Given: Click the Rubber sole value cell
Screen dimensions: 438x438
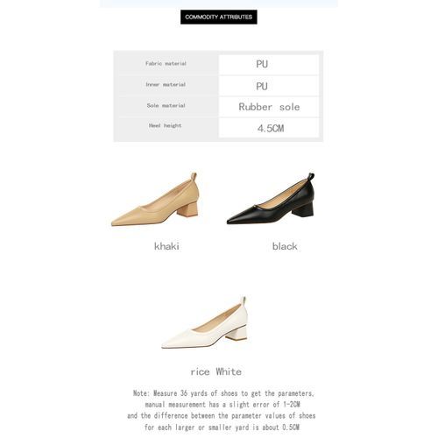Looking at the screenshot, I should pos(269,107).
